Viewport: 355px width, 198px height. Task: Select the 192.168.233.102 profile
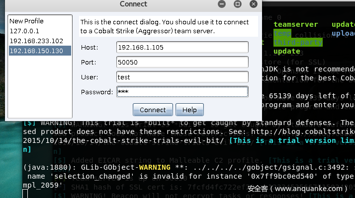(x=40, y=41)
